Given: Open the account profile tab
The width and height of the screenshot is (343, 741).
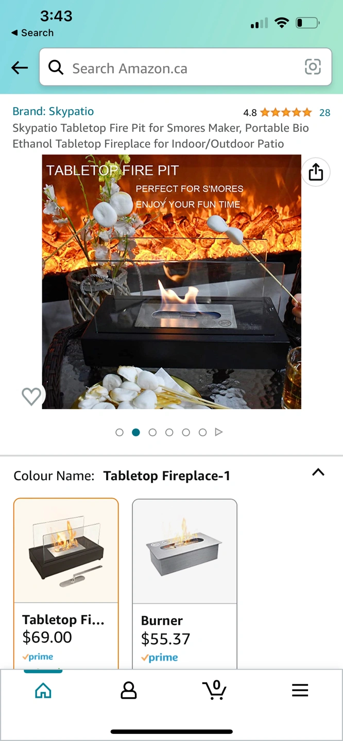Looking at the screenshot, I should (129, 690).
